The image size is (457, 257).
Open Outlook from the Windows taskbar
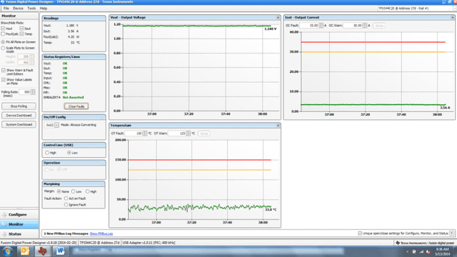25,251
